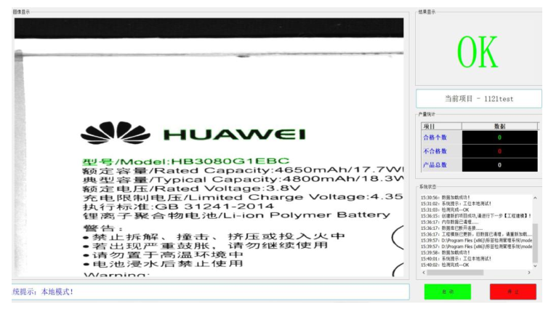Click the green 启动 start button
The height and width of the screenshot is (312, 551).
[x=447, y=292]
